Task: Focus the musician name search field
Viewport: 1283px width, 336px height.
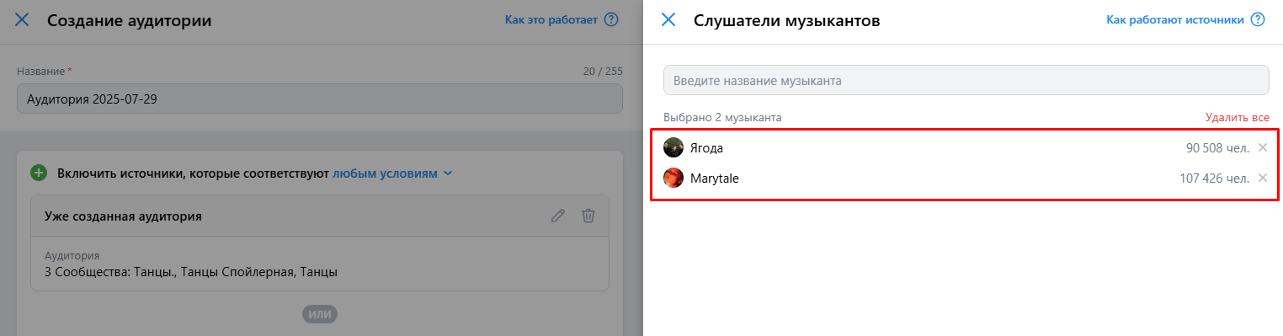Action: [x=966, y=80]
